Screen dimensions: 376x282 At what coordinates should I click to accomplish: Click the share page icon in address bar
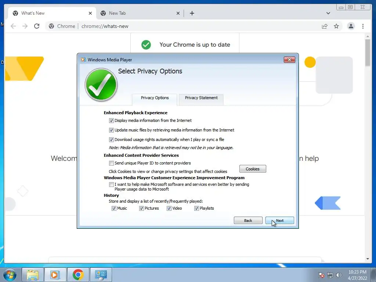(325, 26)
